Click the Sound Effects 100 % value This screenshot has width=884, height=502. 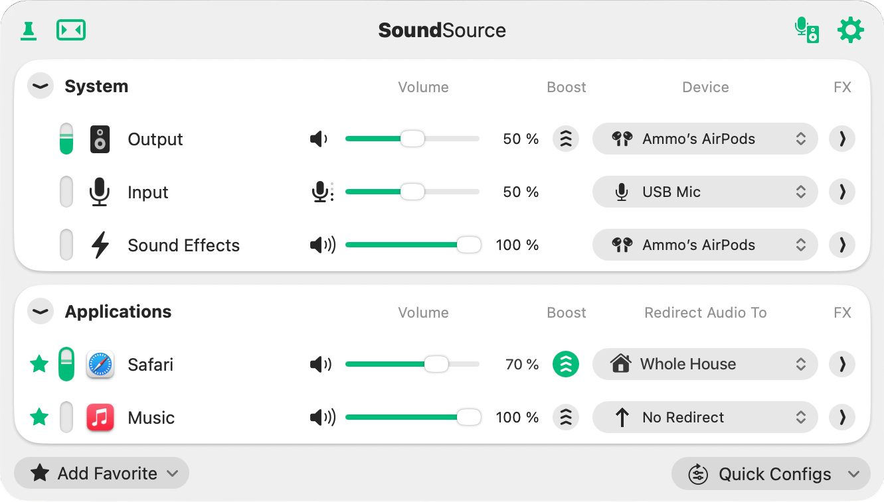(517, 245)
